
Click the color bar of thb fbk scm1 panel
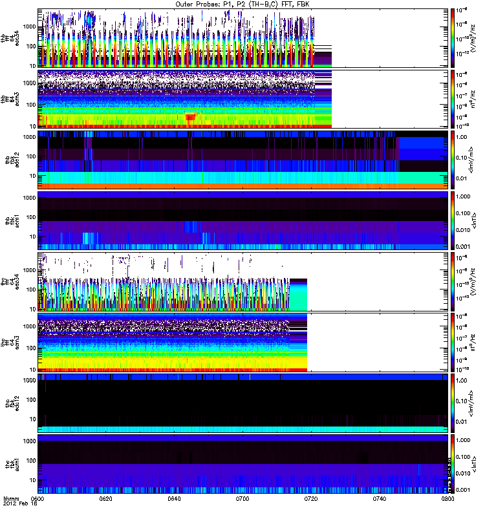coord(452,220)
